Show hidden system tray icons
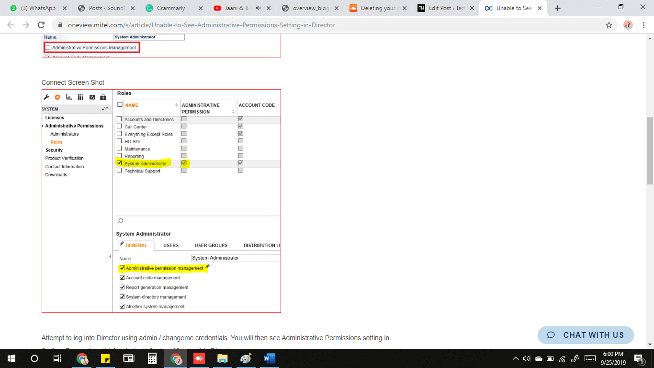 coord(516,358)
